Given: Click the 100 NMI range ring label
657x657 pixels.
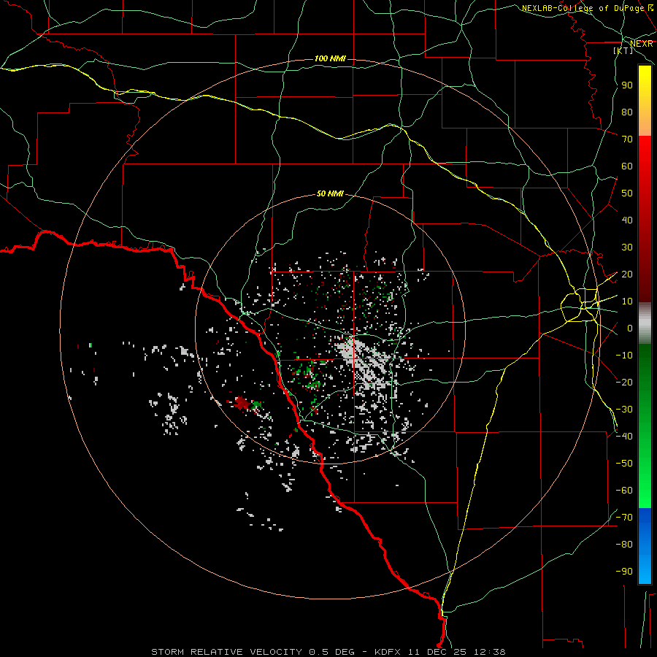Looking at the screenshot, I should click(x=330, y=58).
